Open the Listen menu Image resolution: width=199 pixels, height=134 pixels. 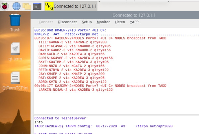tap(120, 22)
